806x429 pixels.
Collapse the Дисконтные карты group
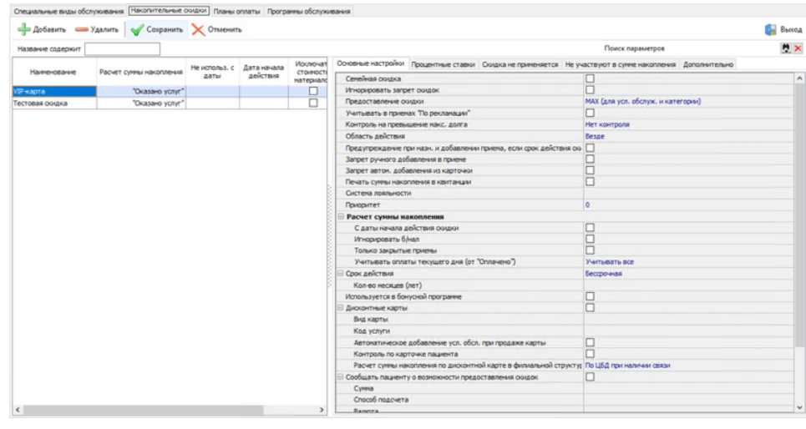341,308
